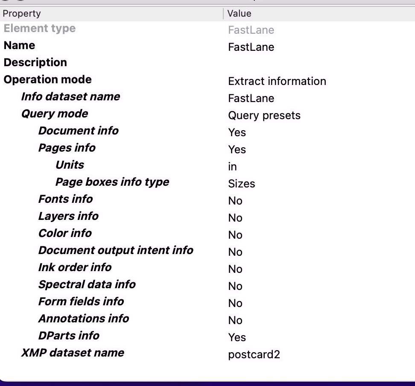The image size is (415, 386).
Task: Click the empty Description value field
Action: tap(256, 64)
